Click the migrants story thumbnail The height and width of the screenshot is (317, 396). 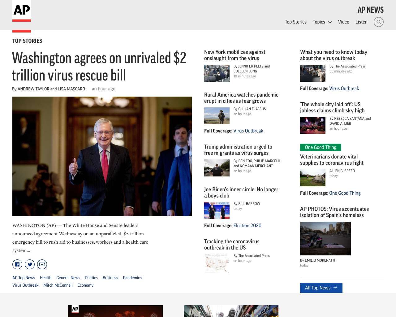217,168
